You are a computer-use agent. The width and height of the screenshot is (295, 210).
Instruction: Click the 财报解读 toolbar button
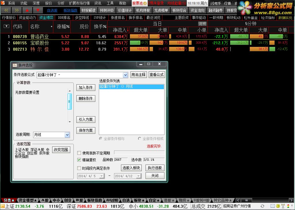(x=88, y=10)
